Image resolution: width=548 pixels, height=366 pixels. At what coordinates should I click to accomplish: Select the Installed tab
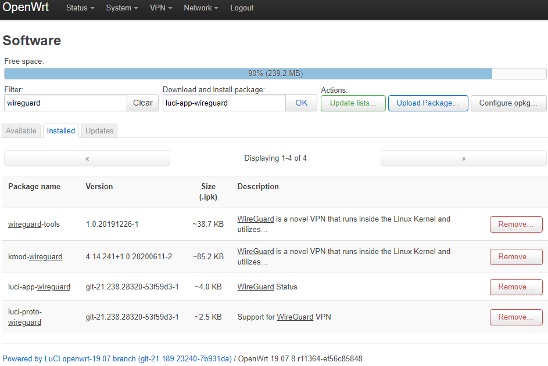tap(61, 131)
